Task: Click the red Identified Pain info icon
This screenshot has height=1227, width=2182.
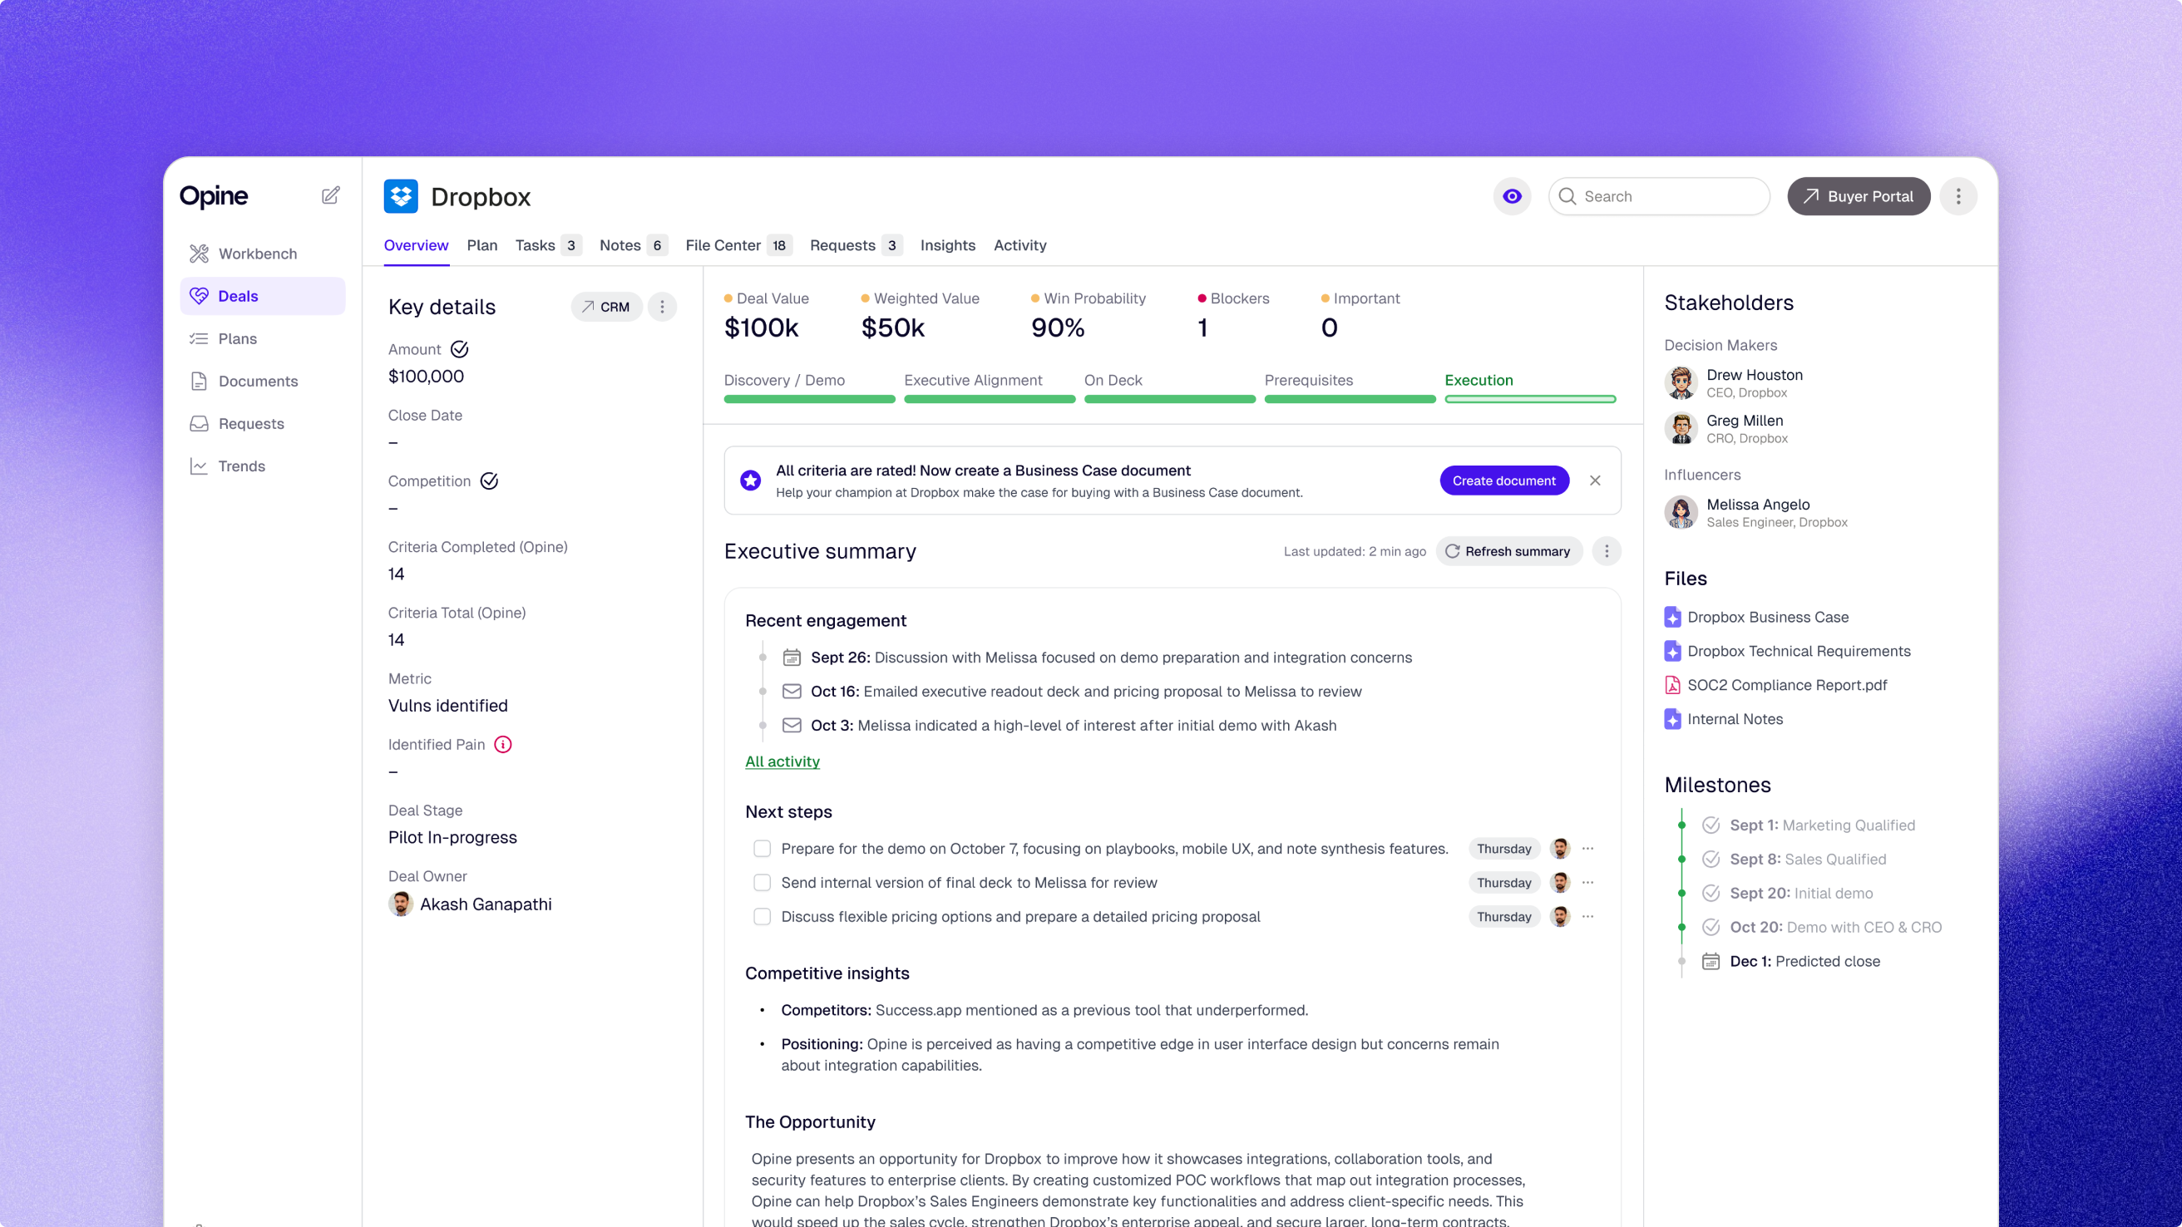Action: pos(503,744)
